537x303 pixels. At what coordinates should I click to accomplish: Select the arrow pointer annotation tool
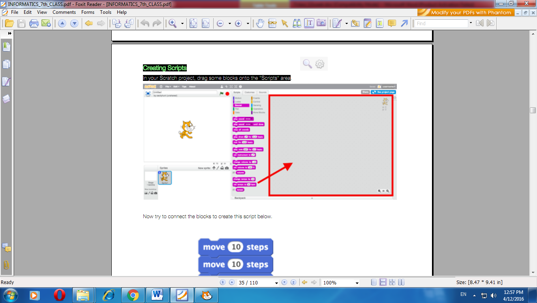[284, 23]
